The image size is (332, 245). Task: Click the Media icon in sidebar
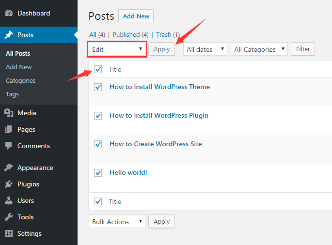(x=9, y=113)
